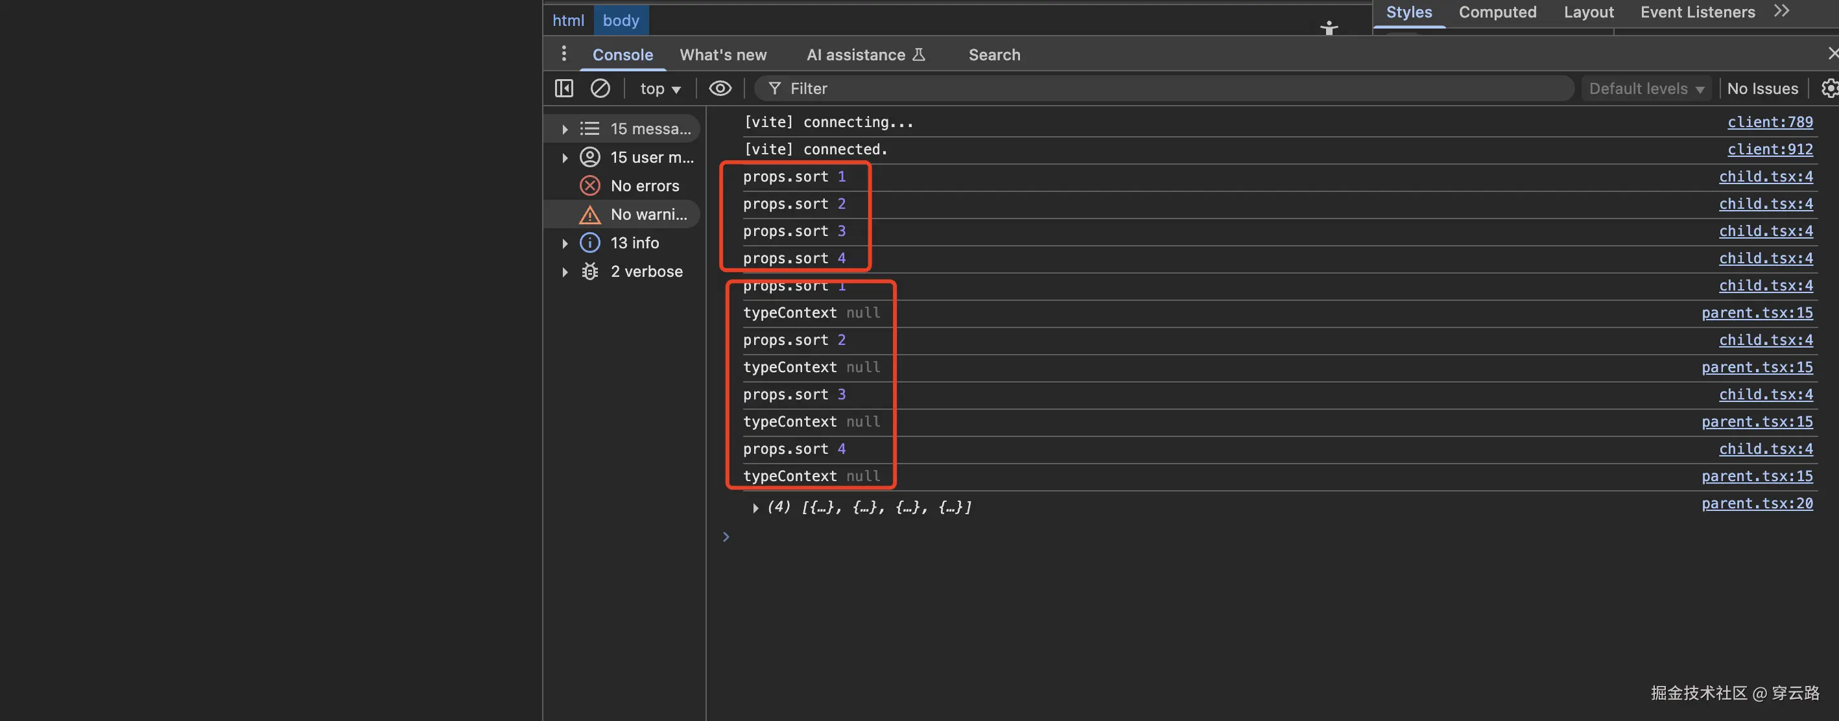1839x721 pixels.
Task: Click the clear console icon
Action: pyautogui.click(x=600, y=89)
